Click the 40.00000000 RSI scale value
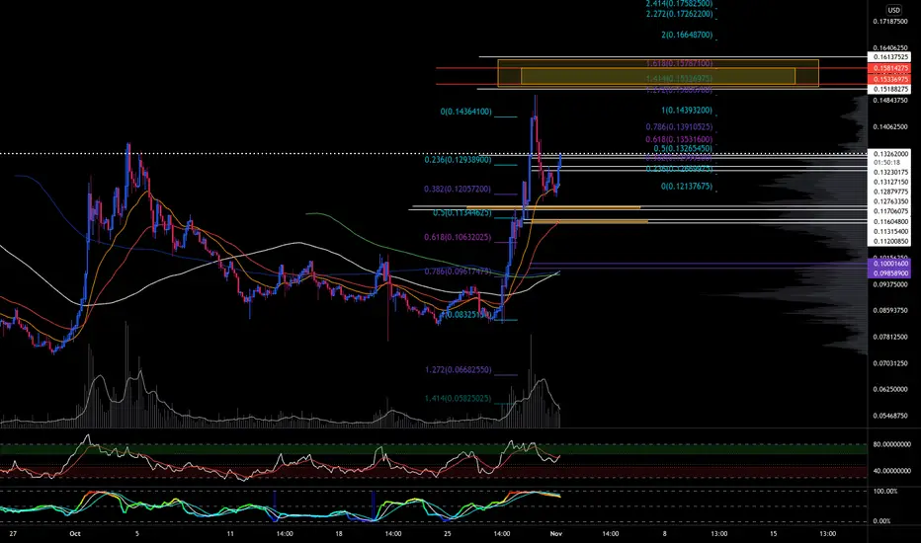This screenshot has height=543, width=921. (891, 471)
